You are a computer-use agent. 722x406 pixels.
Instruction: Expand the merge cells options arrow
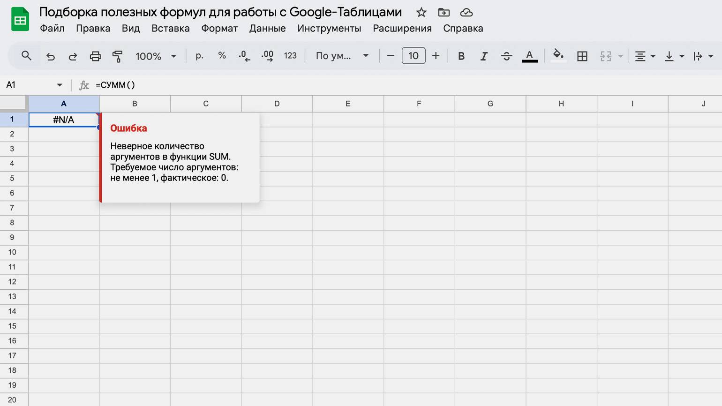coord(620,56)
